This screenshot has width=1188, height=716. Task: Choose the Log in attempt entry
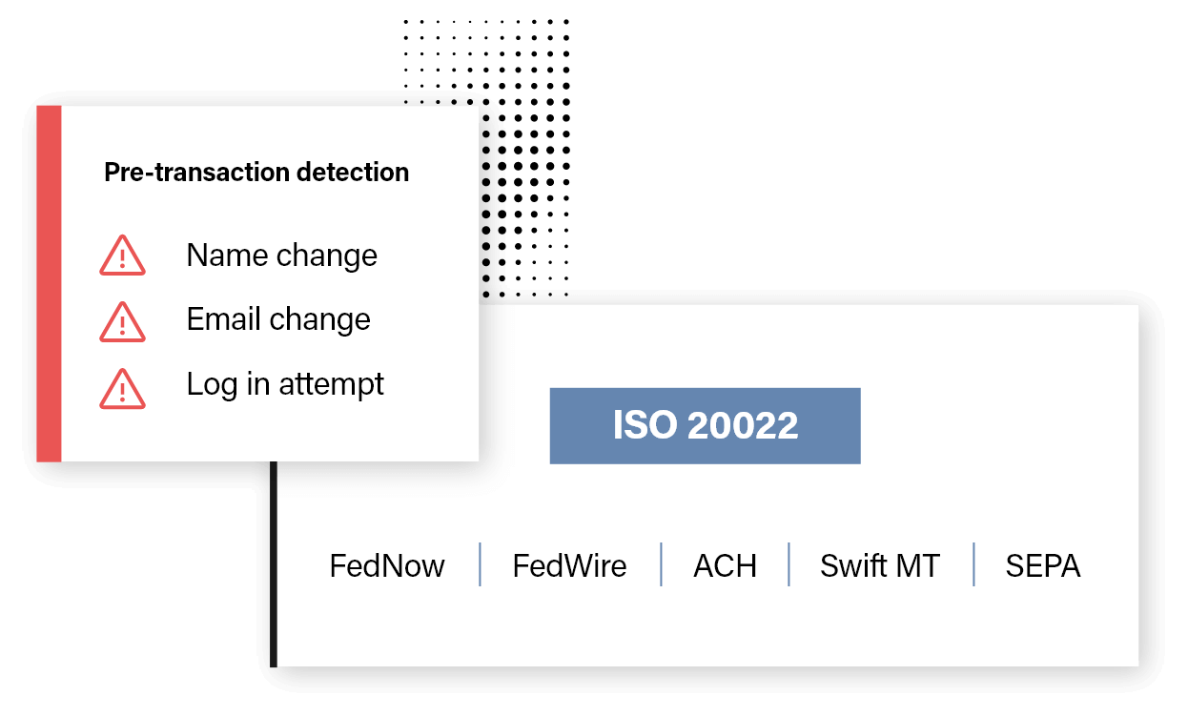[285, 384]
